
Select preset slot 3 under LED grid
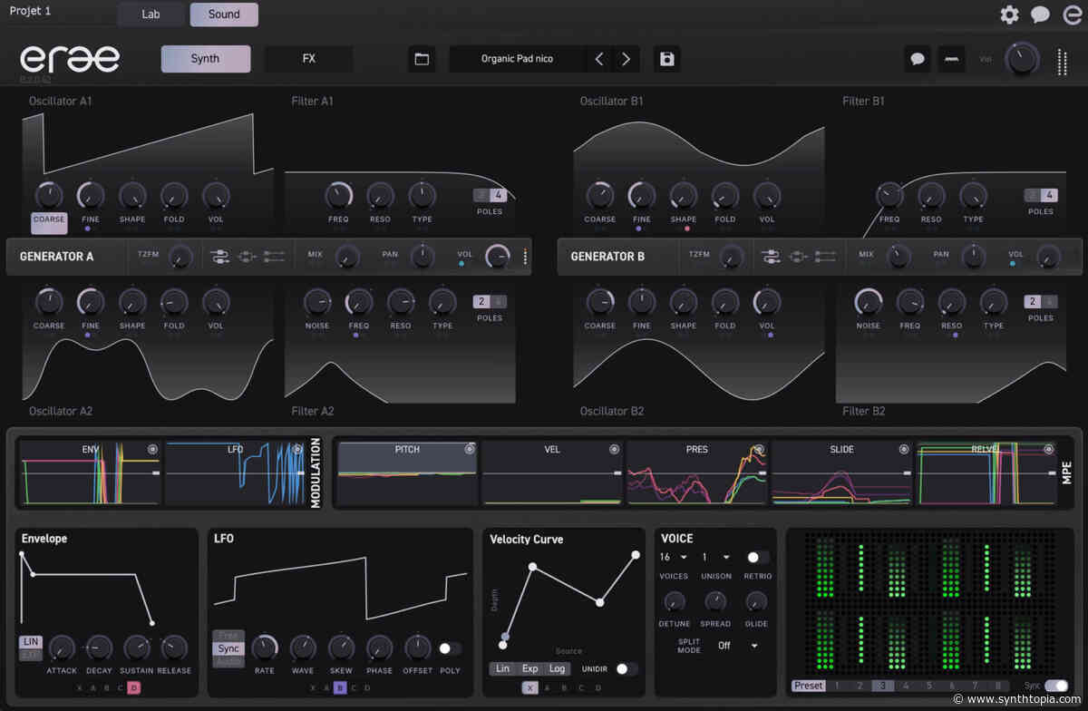point(881,686)
